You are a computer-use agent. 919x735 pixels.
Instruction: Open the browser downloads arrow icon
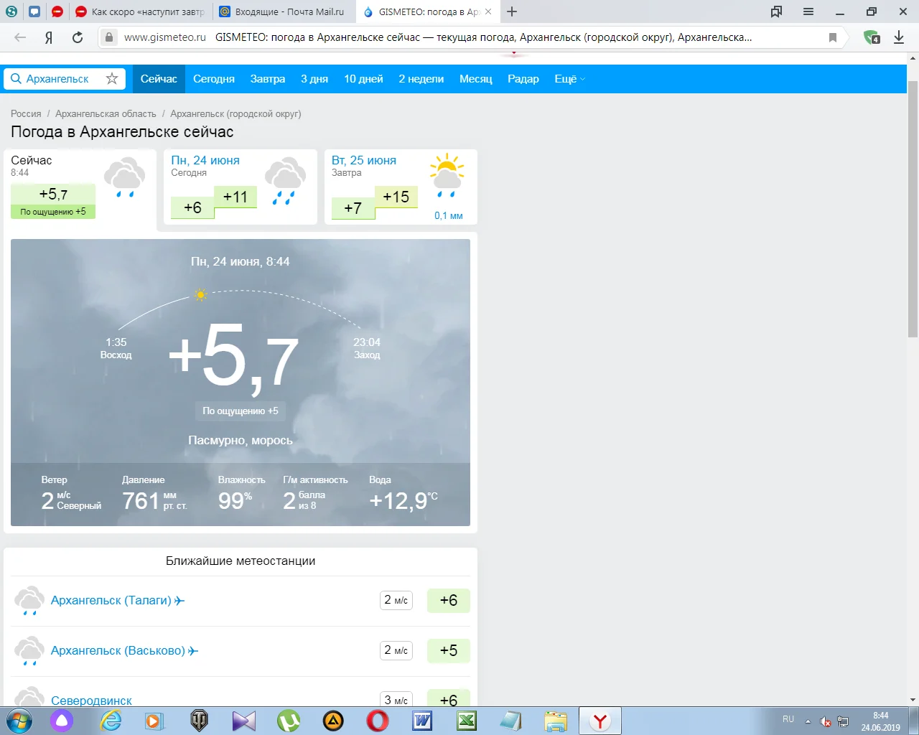coord(899,37)
